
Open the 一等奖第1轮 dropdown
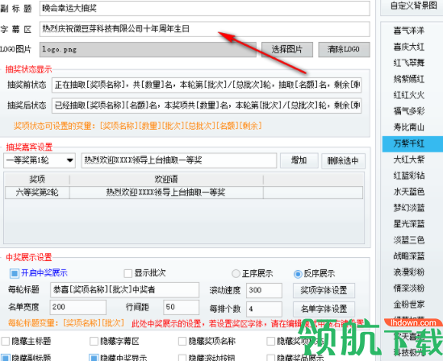point(40,160)
